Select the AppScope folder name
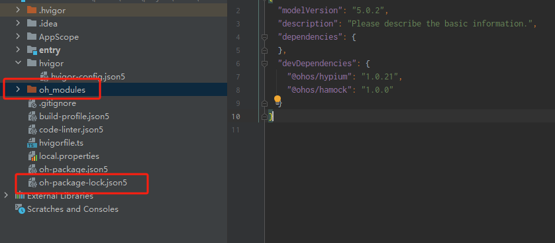 [x=59, y=37]
